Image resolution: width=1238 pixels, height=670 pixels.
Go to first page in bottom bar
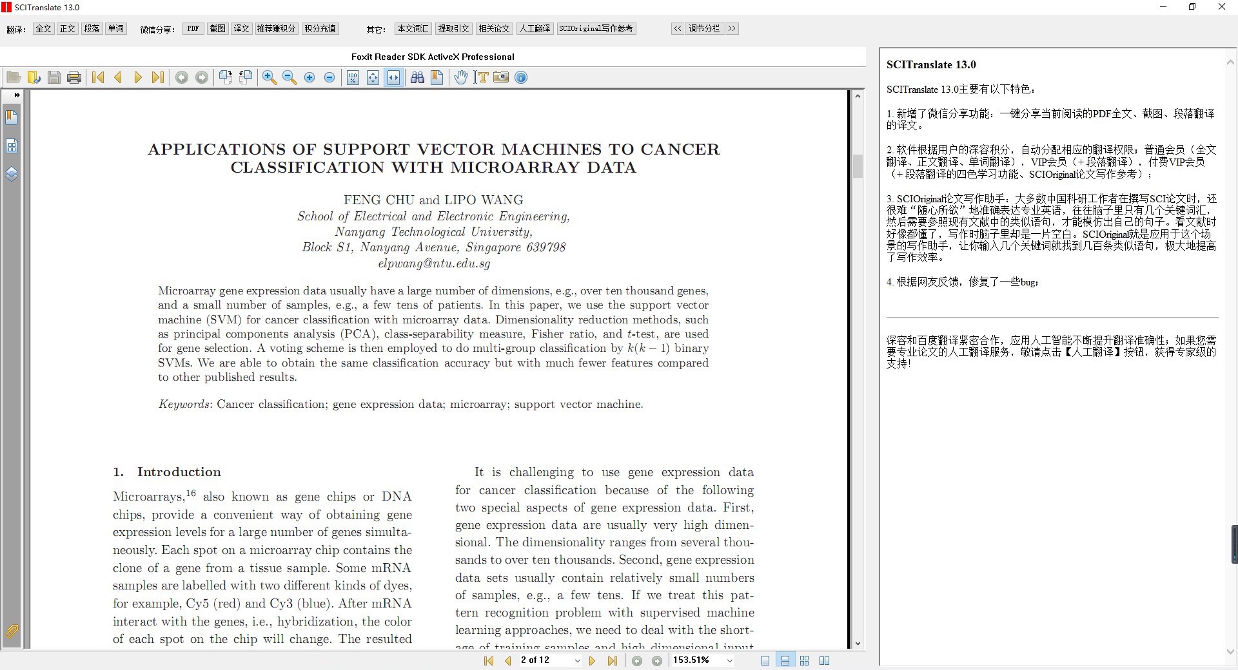(489, 660)
